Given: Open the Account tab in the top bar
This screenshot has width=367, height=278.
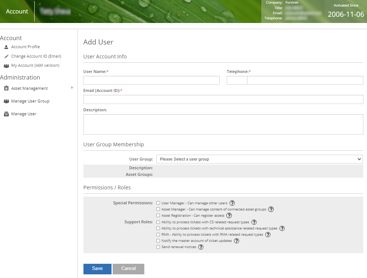Looking at the screenshot, I should click(x=17, y=11).
